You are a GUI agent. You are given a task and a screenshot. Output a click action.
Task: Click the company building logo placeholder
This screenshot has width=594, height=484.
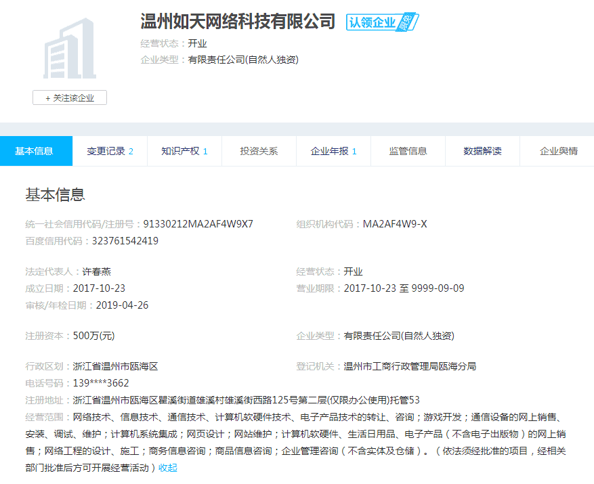(70, 49)
